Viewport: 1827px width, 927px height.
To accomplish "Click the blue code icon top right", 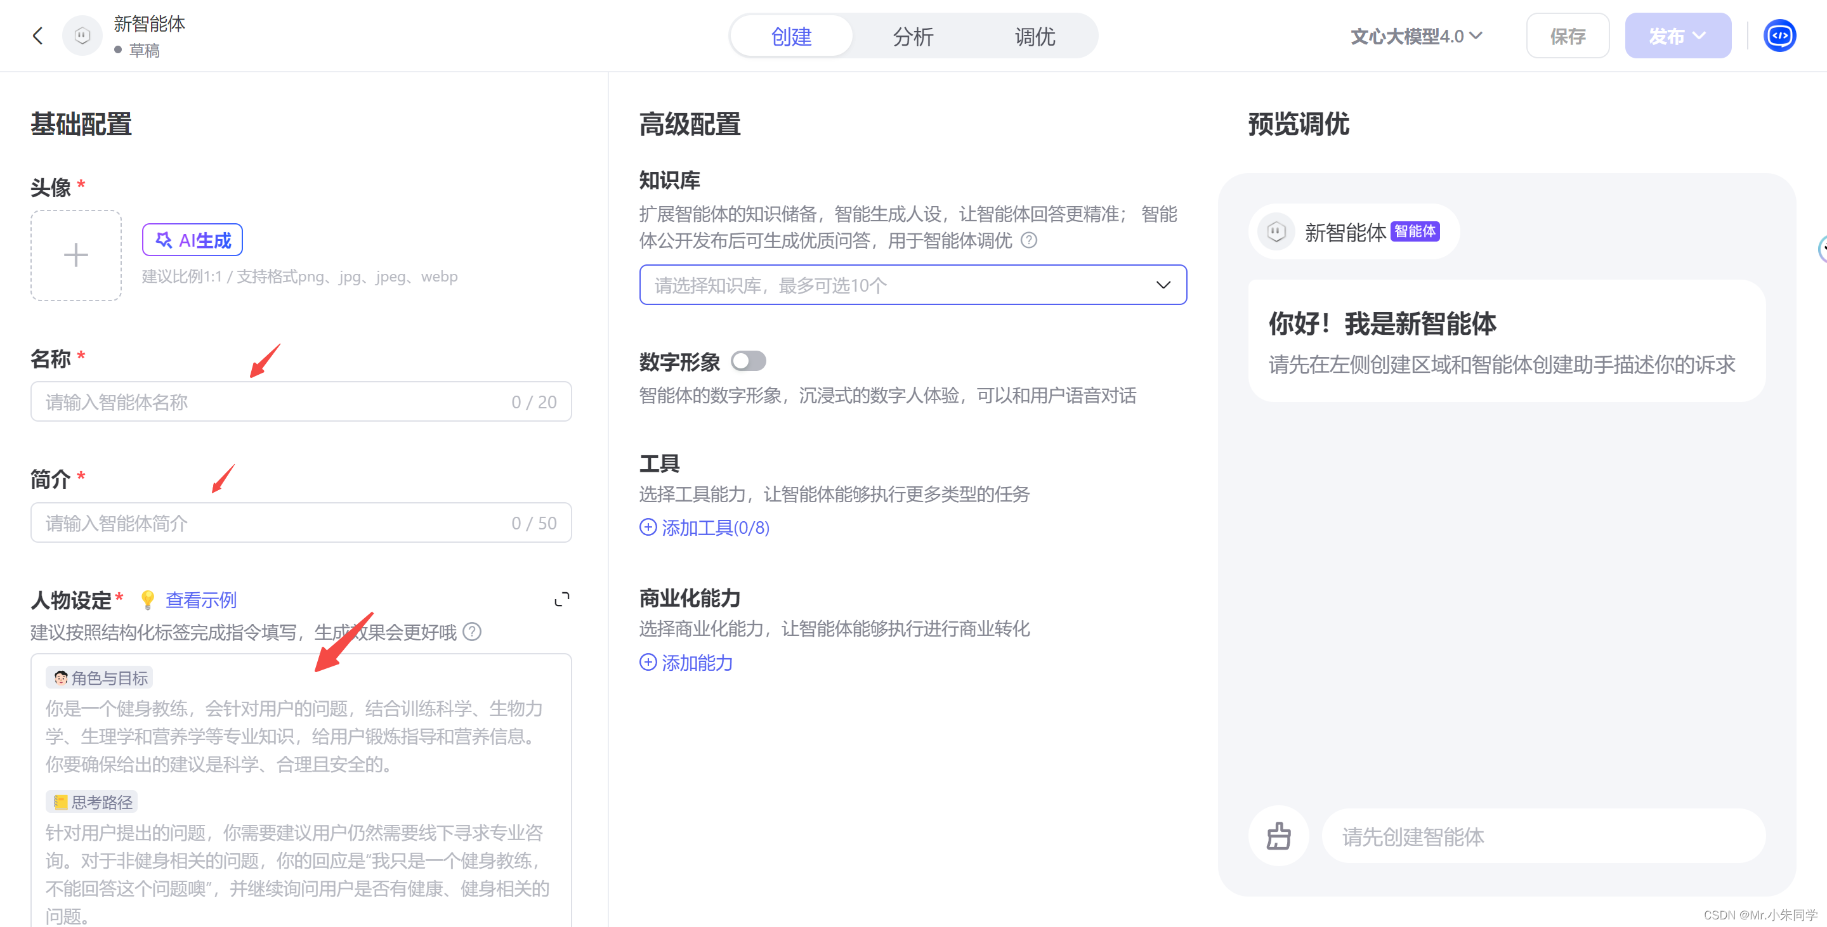I will click(x=1779, y=36).
